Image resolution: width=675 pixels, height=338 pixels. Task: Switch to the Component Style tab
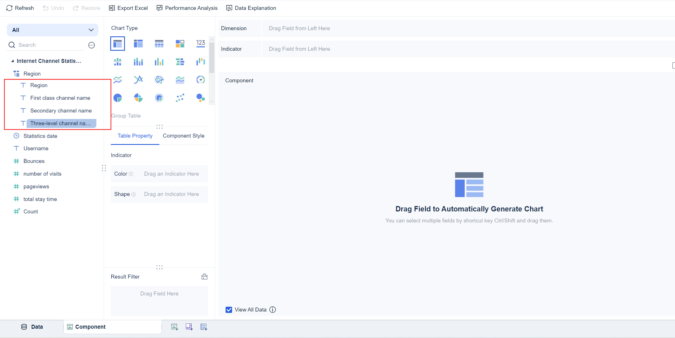tap(183, 136)
